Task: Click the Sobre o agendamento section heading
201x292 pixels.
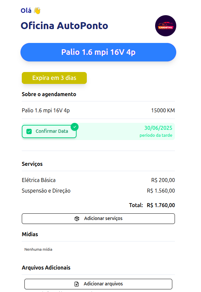Action: 49,94
